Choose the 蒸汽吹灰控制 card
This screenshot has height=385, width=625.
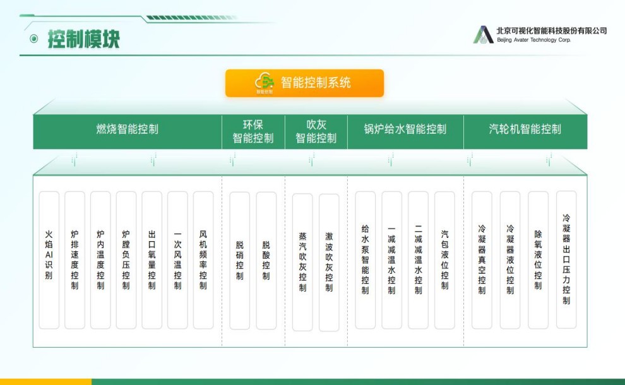coord(302,262)
